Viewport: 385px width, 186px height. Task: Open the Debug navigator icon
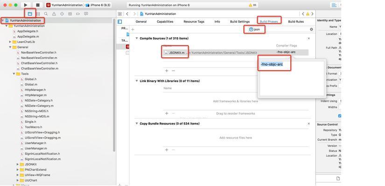(70, 14)
